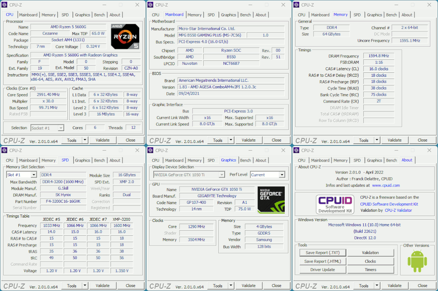438x291 pixels.
Task: Click the NVIDIA GeForce GTX logo
Action: click(271, 200)
